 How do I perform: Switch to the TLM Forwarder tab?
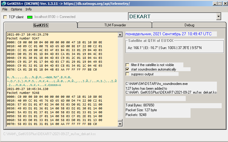[115, 25]
